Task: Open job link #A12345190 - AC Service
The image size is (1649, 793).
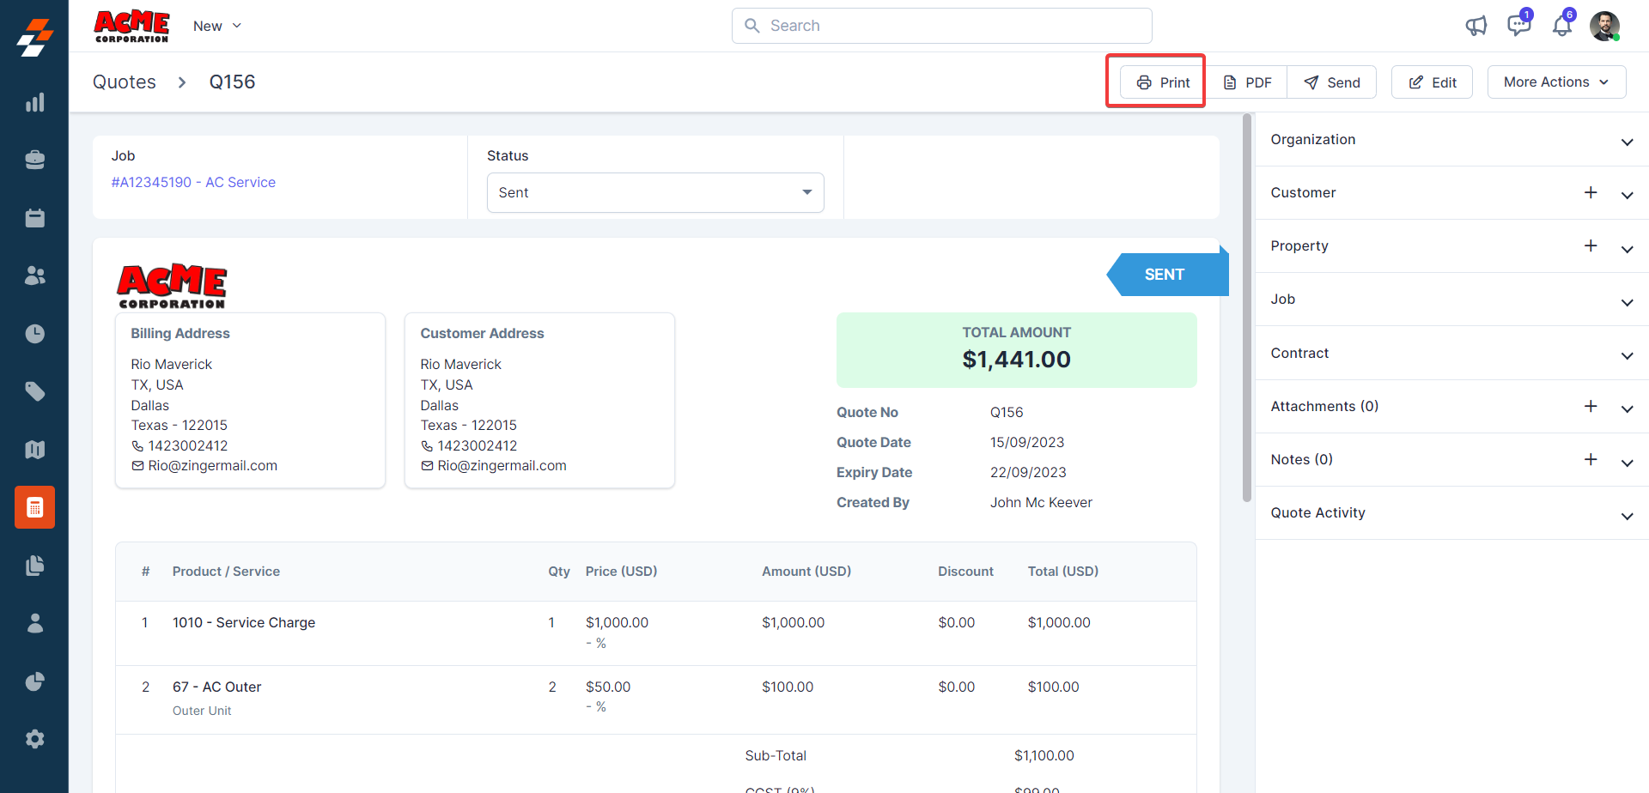Action: (193, 182)
